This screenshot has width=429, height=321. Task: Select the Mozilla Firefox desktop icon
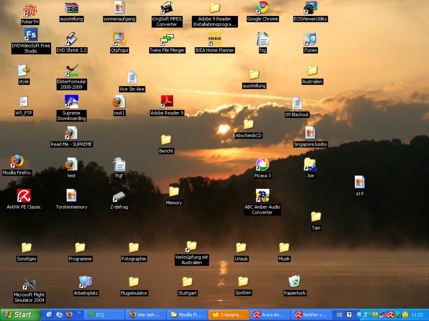[x=17, y=162]
